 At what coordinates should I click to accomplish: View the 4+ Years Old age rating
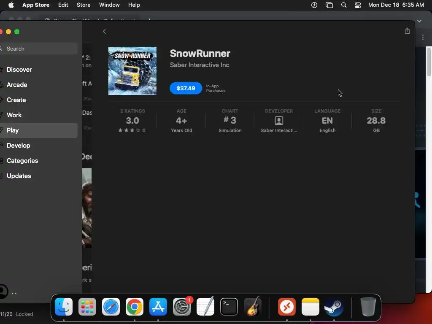pyautogui.click(x=181, y=121)
